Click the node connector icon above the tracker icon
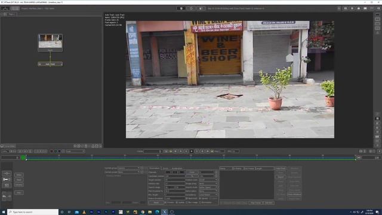The image size is (382, 215). click(x=7, y=173)
